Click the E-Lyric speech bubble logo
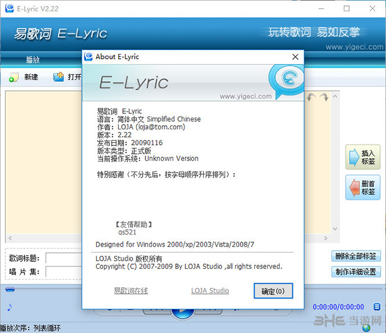 (287, 81)
